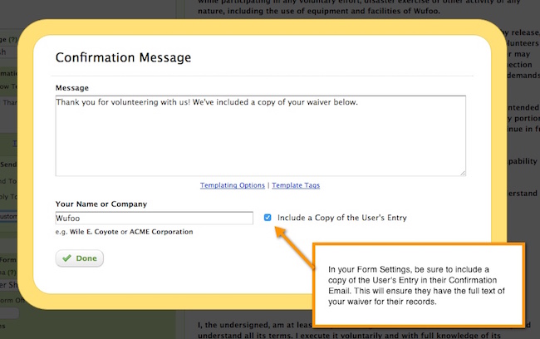
Task: Click the Message label
Action: point(72,88)
